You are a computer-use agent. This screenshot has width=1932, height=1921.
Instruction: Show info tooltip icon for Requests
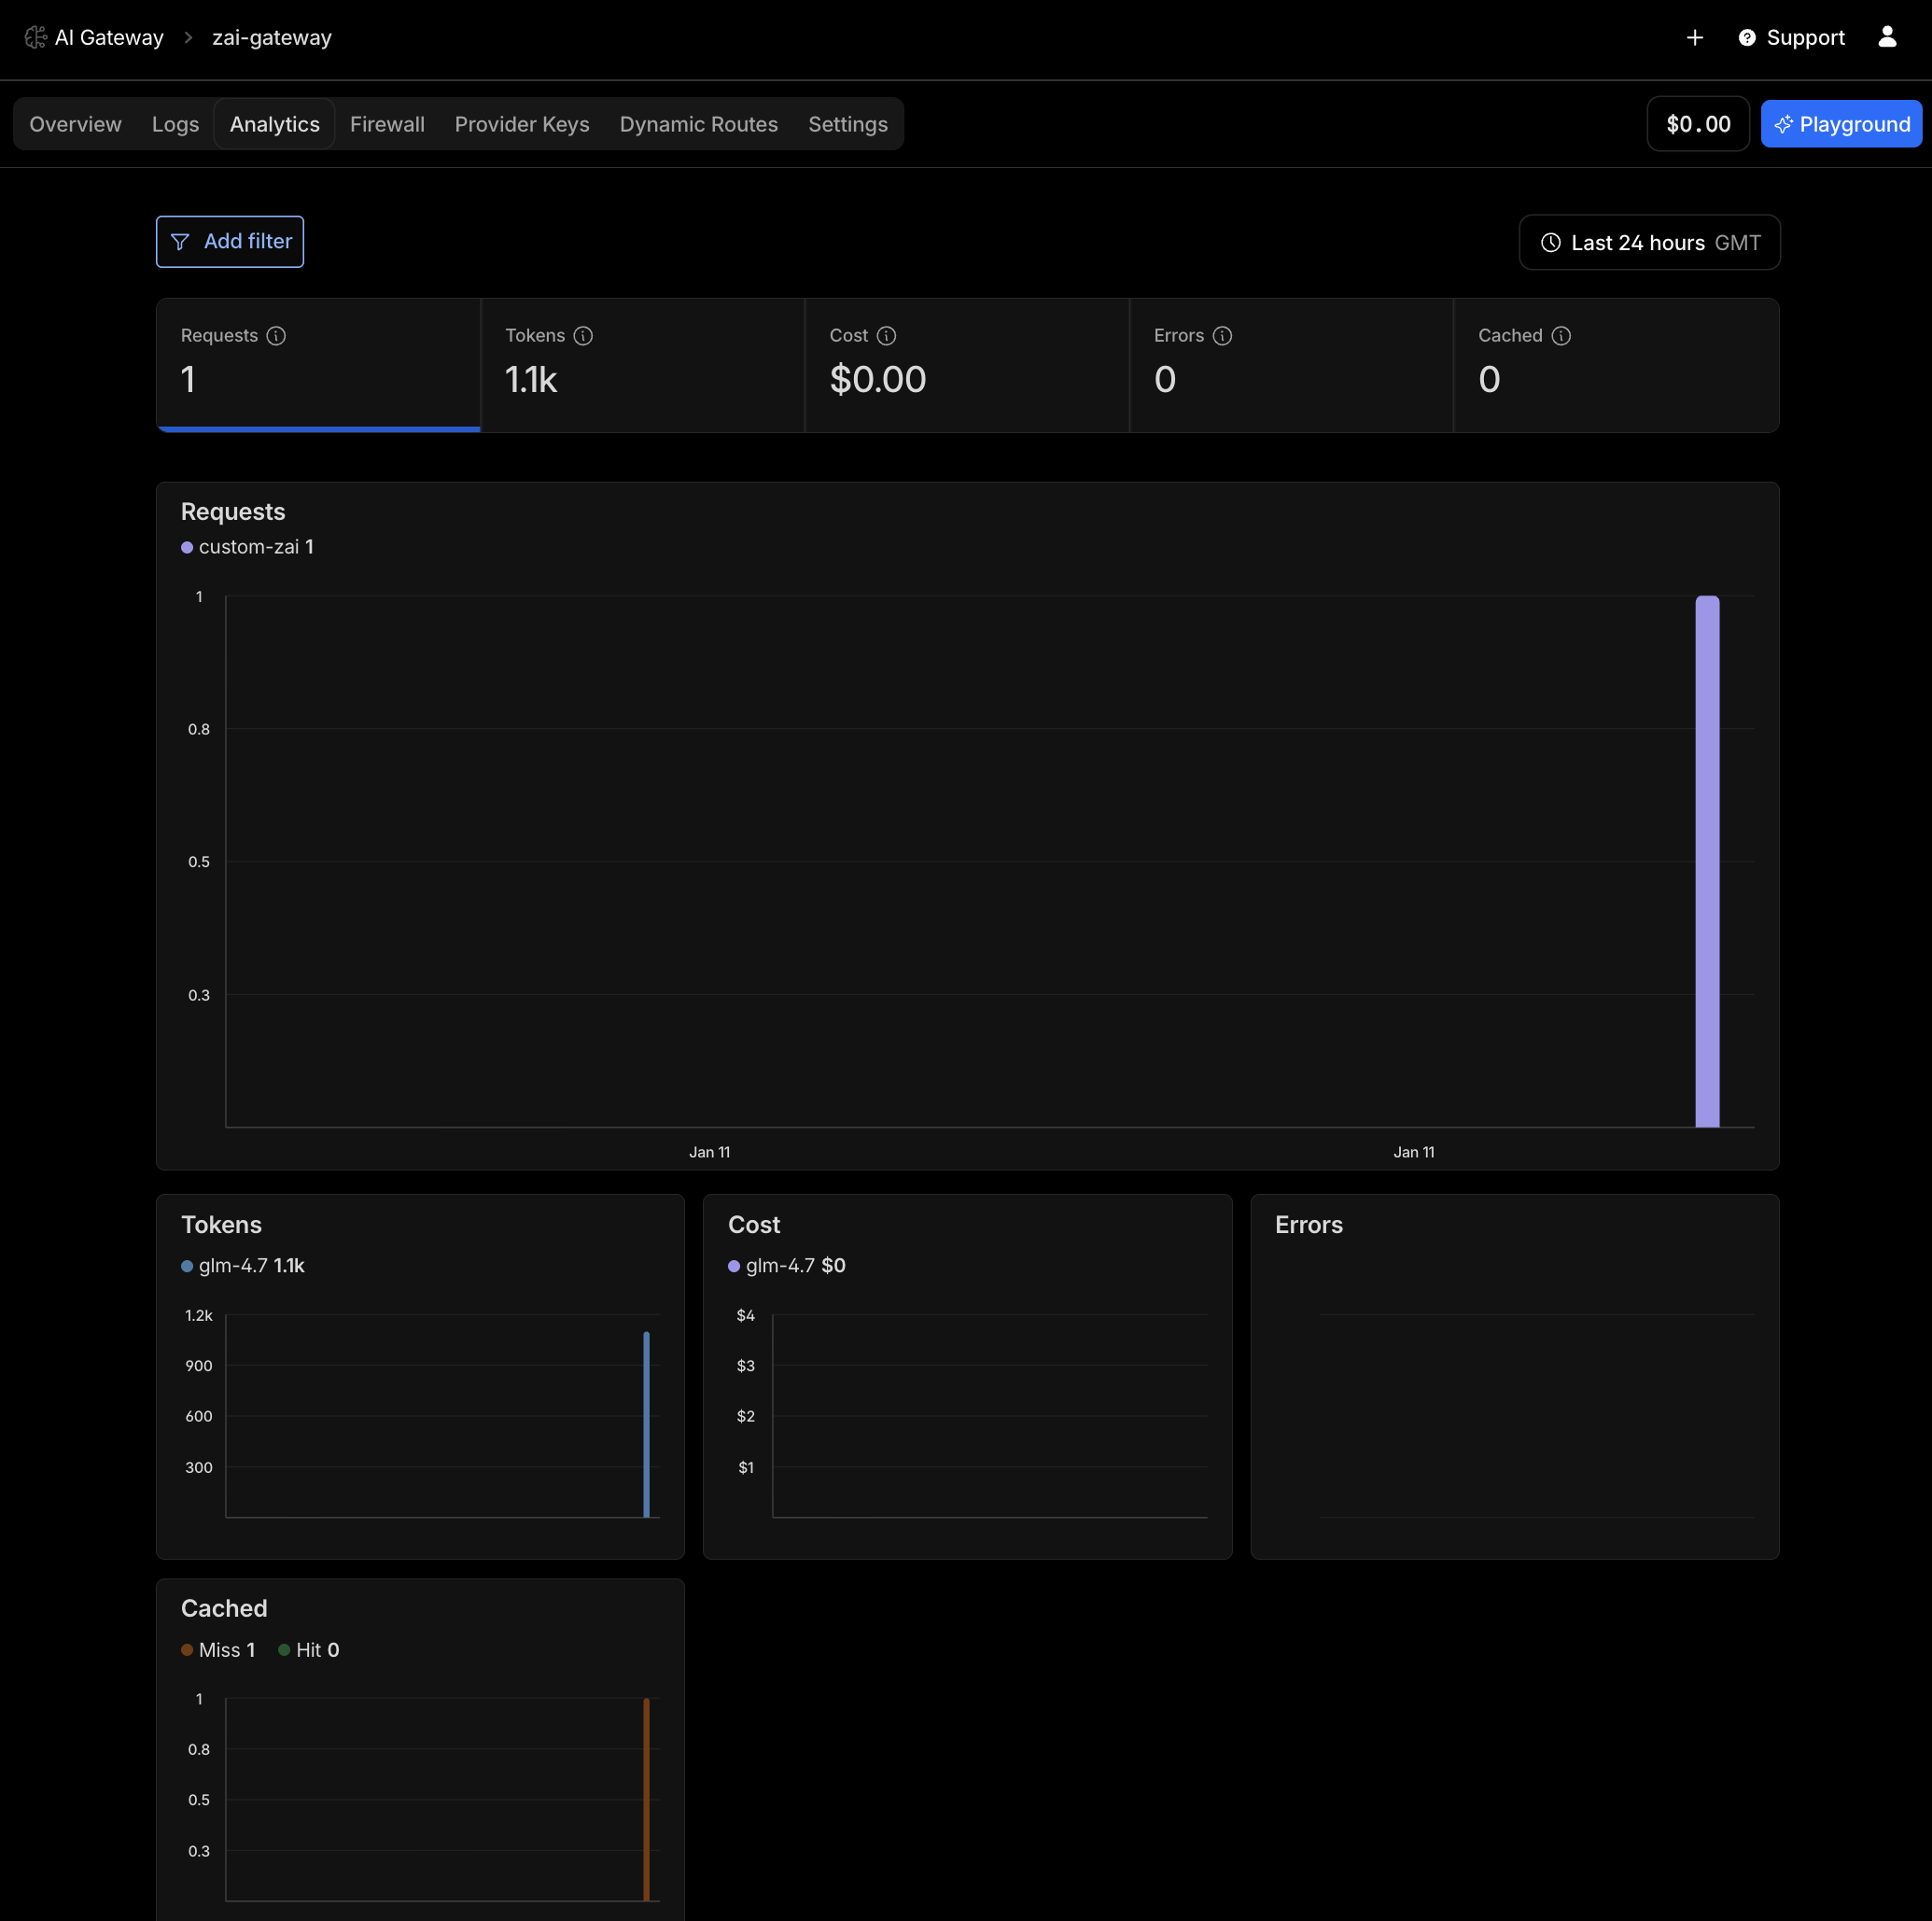click(x=276, y=335)
